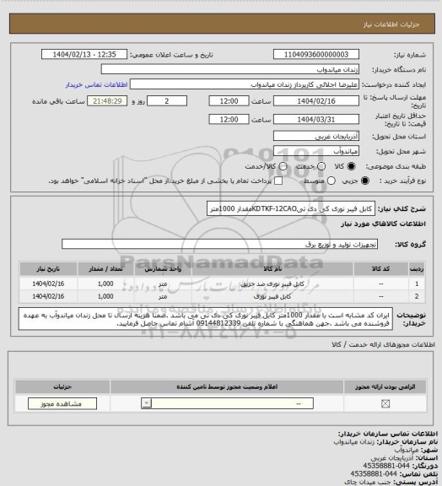
Task: Click the نام دستگاه خریدار field
Action: tap(230, 69)
